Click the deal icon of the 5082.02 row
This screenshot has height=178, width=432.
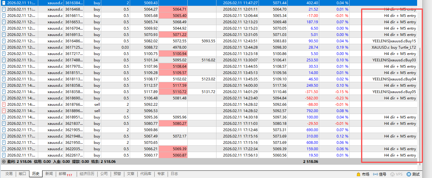(x=4, y=41)
